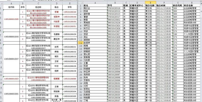This screenshot has height=102, width=202.
Task: Select name cell 李阿兰
Action: pos(95,25)
